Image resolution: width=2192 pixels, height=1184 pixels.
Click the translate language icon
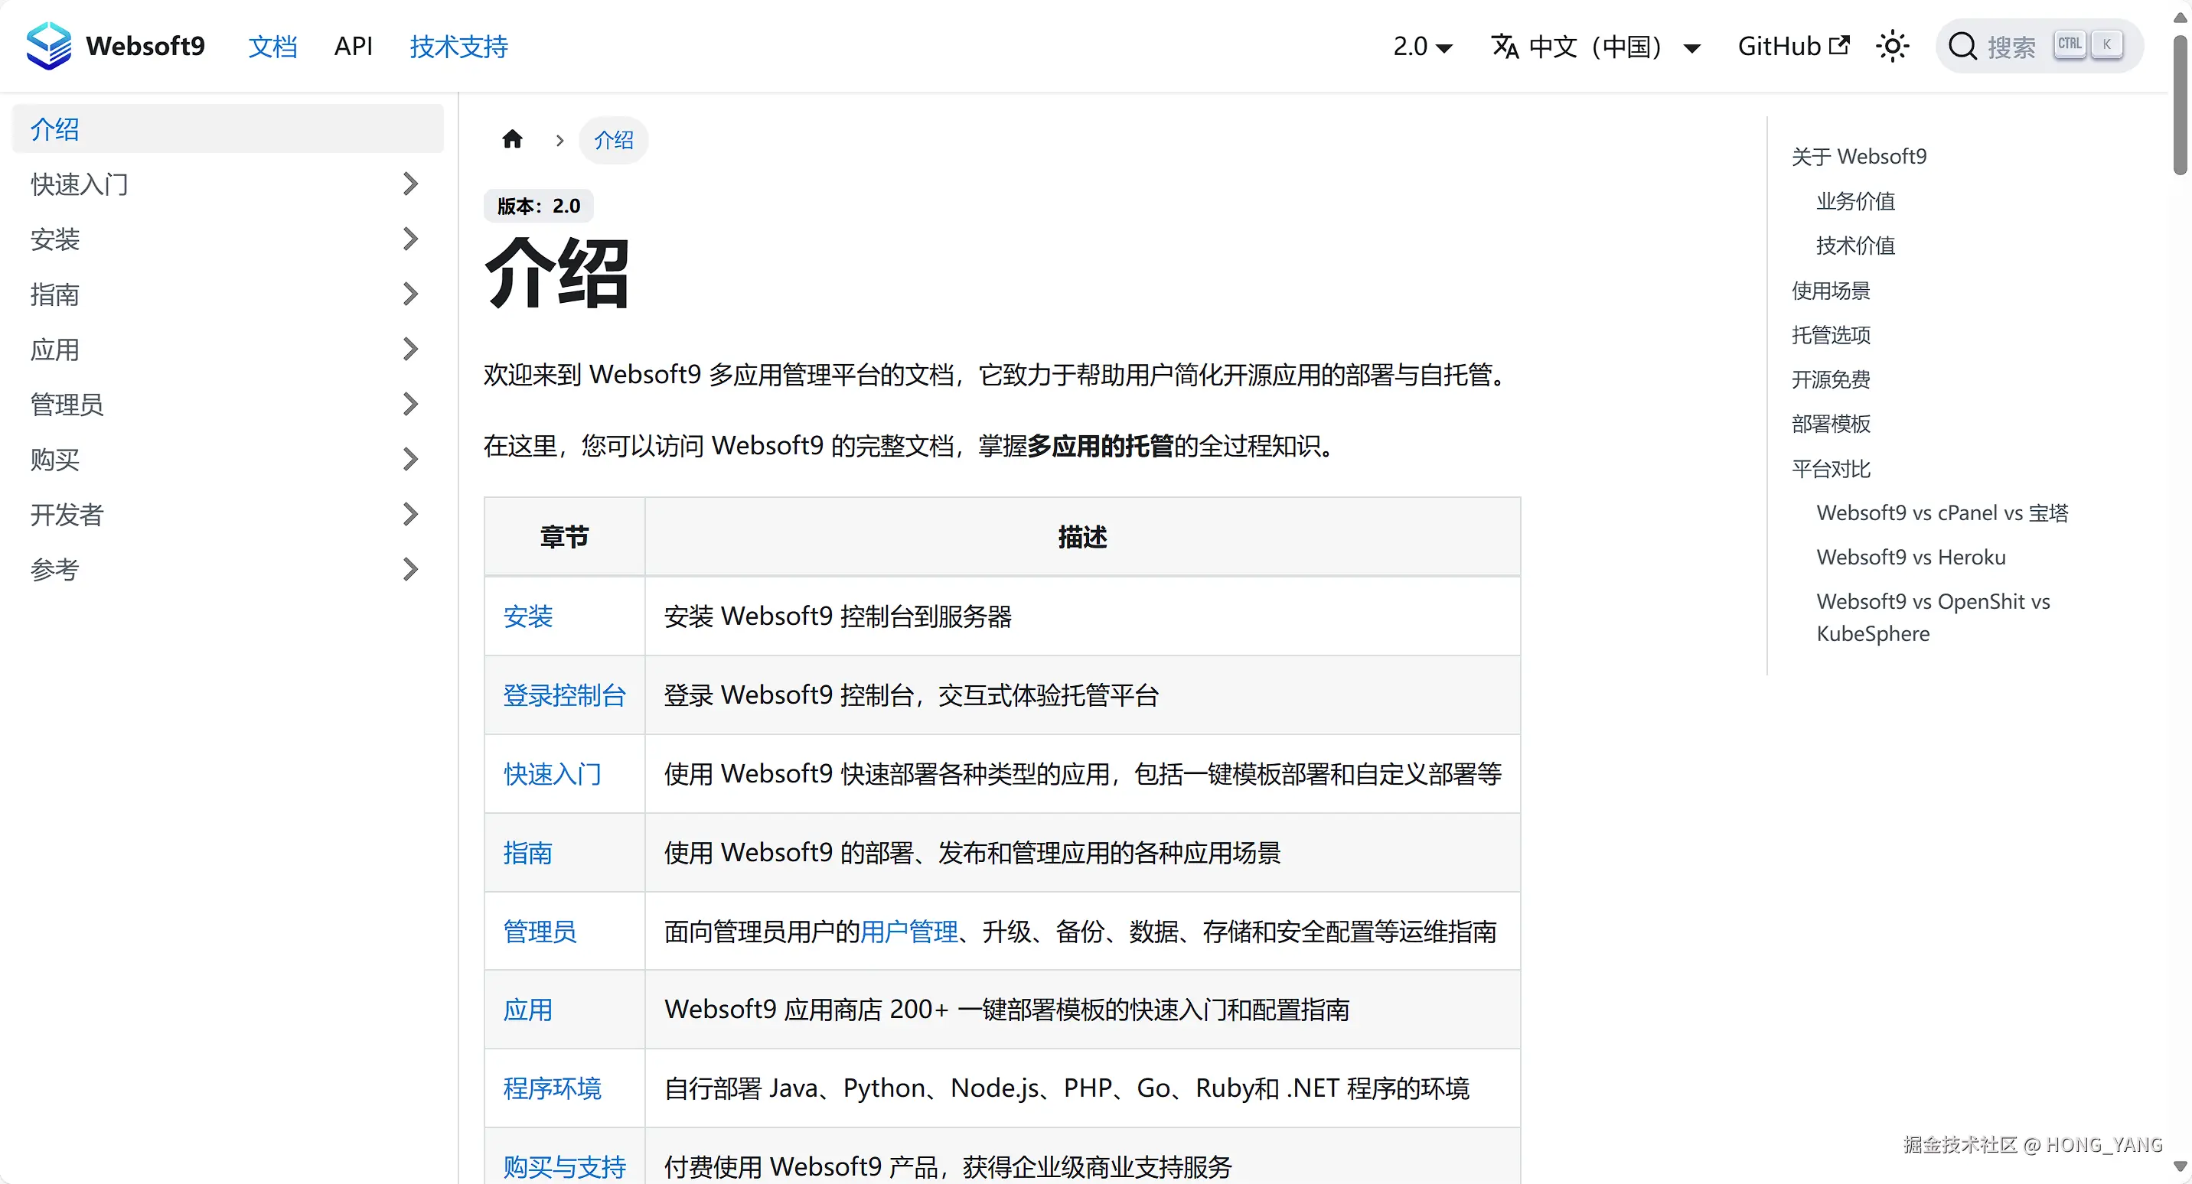click(1505, 46)
